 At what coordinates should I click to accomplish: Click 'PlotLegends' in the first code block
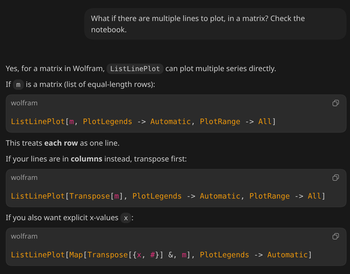tap(107, 121)
